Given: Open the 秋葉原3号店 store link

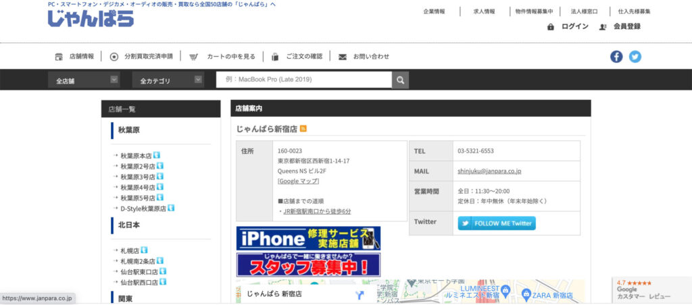Looking at the screenshot, I should pyautogui.click(x=138, y=177).
